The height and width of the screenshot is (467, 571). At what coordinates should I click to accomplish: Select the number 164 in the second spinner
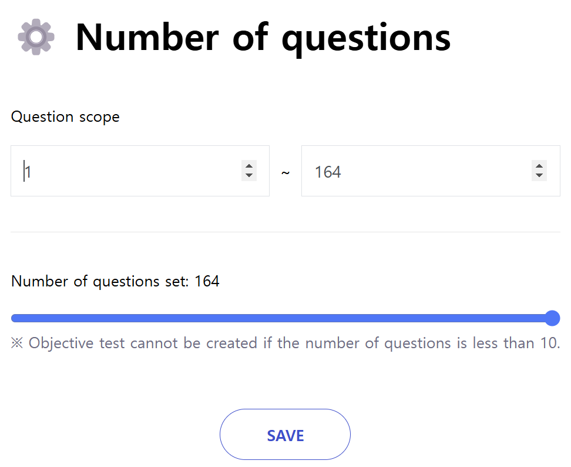[330, 171]
